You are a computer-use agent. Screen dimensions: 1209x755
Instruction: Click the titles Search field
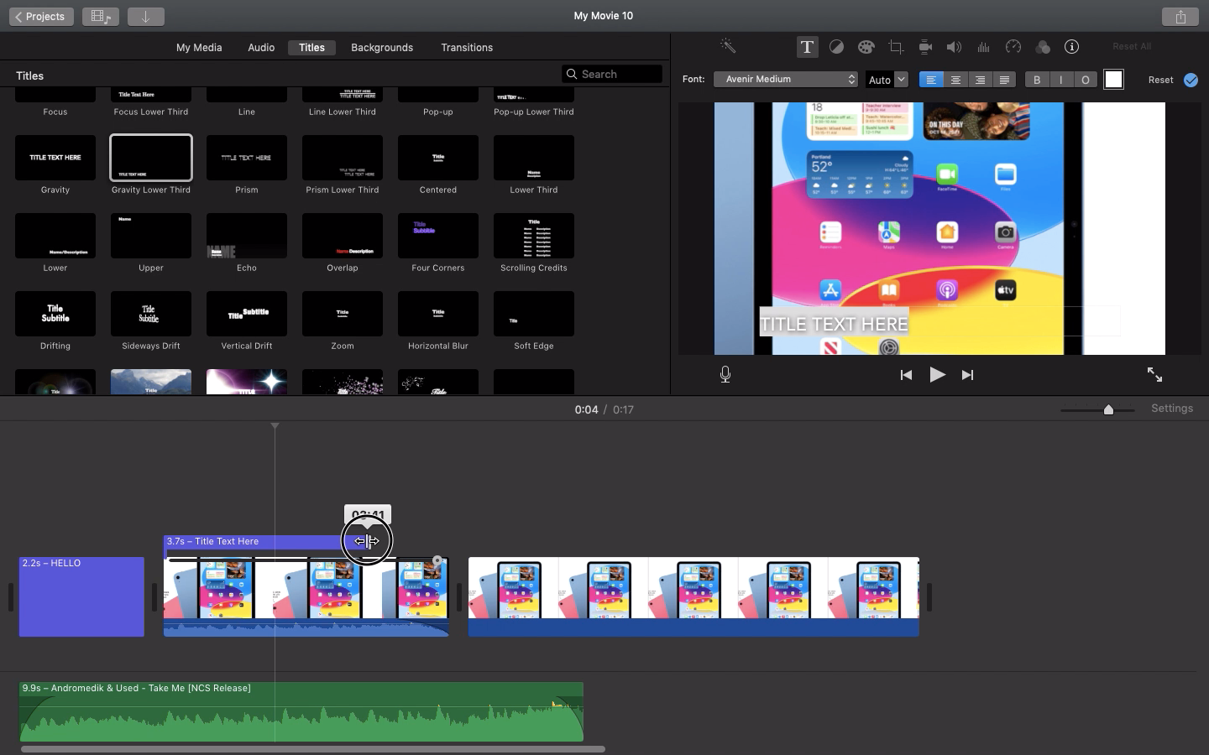[612, 74]
